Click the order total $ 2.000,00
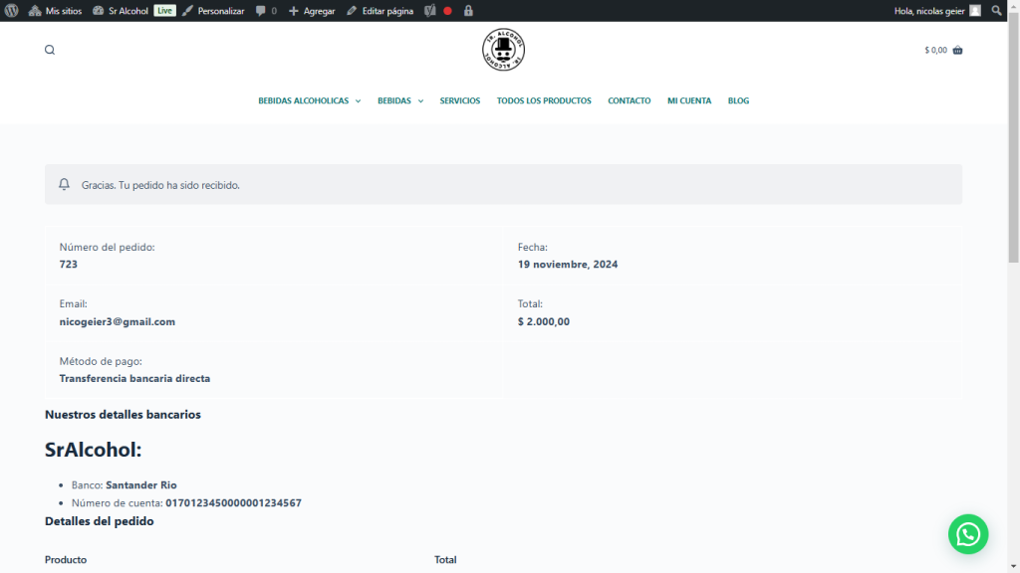 click(544, 321)
